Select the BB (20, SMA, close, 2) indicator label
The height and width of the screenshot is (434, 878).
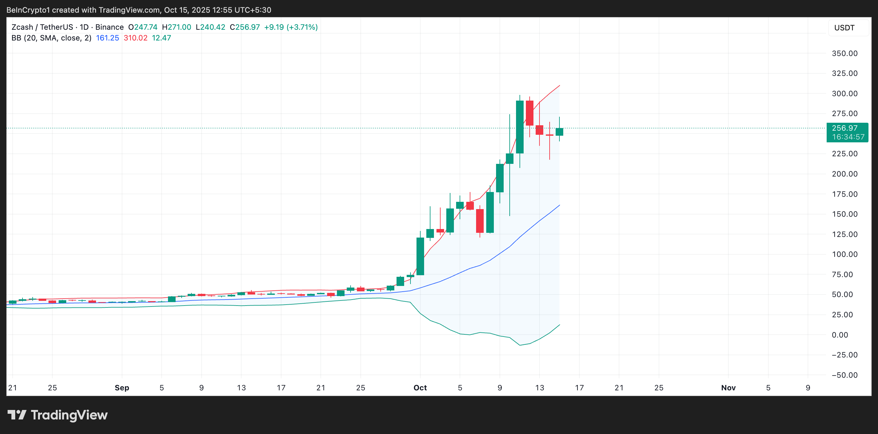point(51,38)
